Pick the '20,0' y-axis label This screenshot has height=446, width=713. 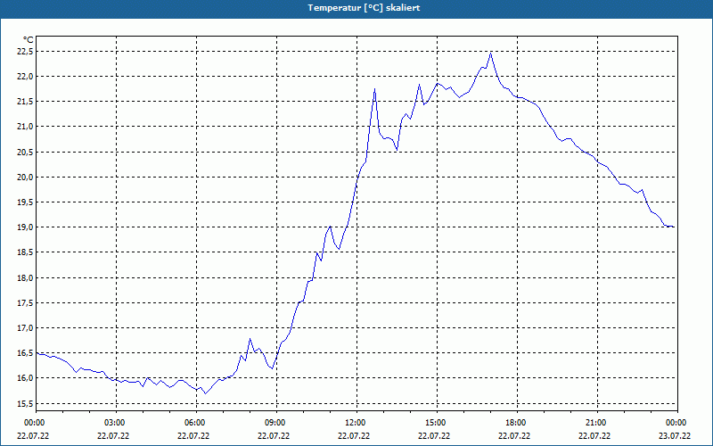click(x=25, y=177)
